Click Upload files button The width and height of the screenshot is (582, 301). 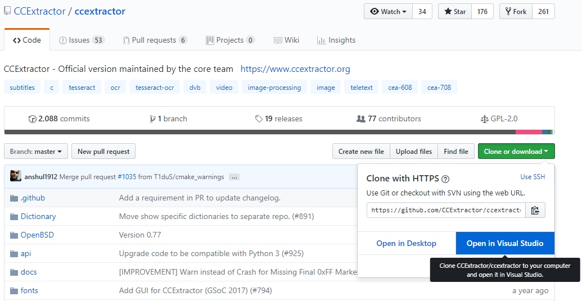pos(414,151)
